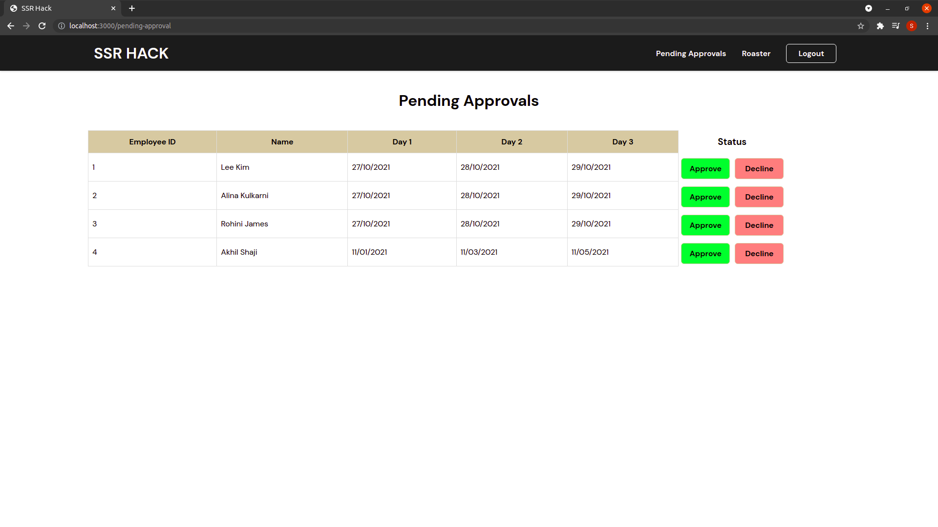View site information icon in address bar
Image resolution: width=938 pixels, height=527 pixels.
tap(62, 26)
